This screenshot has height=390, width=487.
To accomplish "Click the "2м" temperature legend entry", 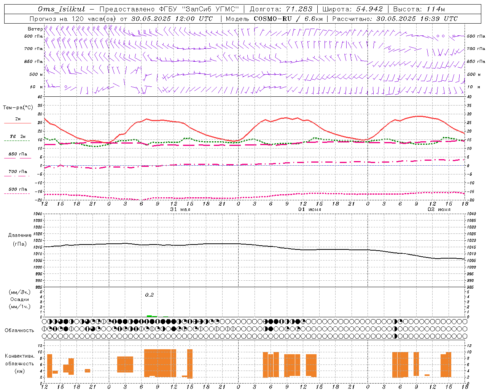I will (18, 119).
